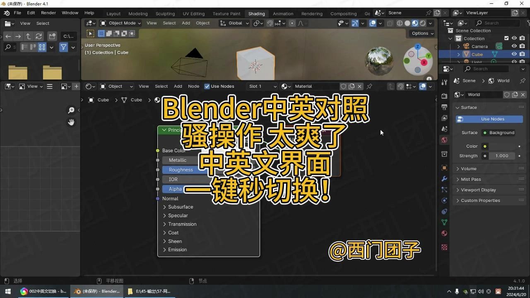Open the Output properties tab
The height and width of the screenshot is (298, 530).
click(x=444, y=107)
